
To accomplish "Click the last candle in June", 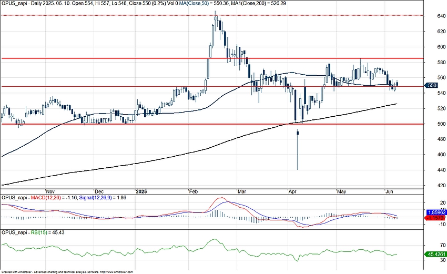I will [x=397, y=83].
